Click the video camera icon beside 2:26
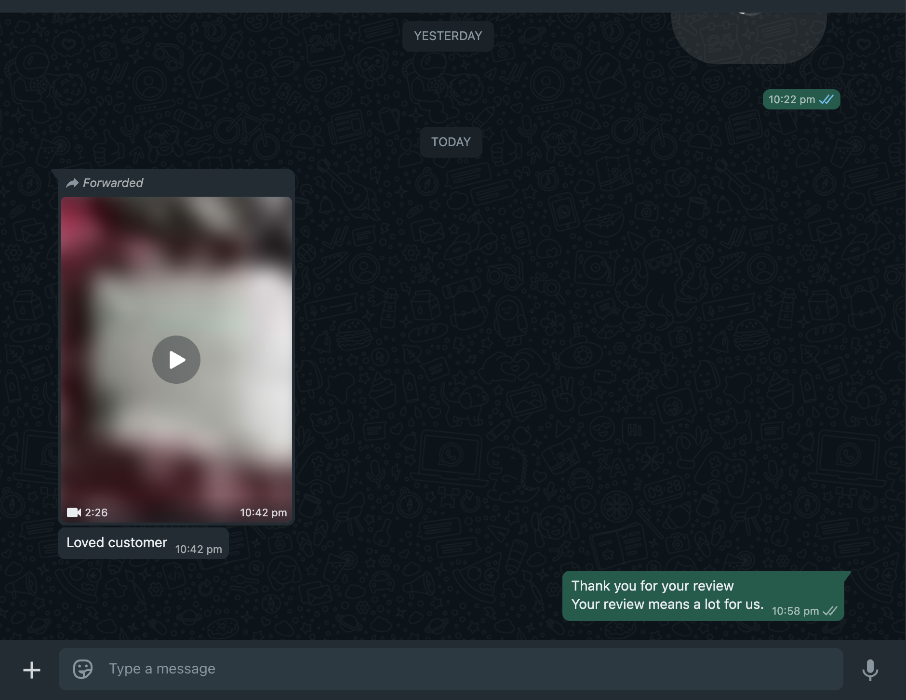Screen dimensions: 906x700 pyautogui.click(x=74, y=512)
